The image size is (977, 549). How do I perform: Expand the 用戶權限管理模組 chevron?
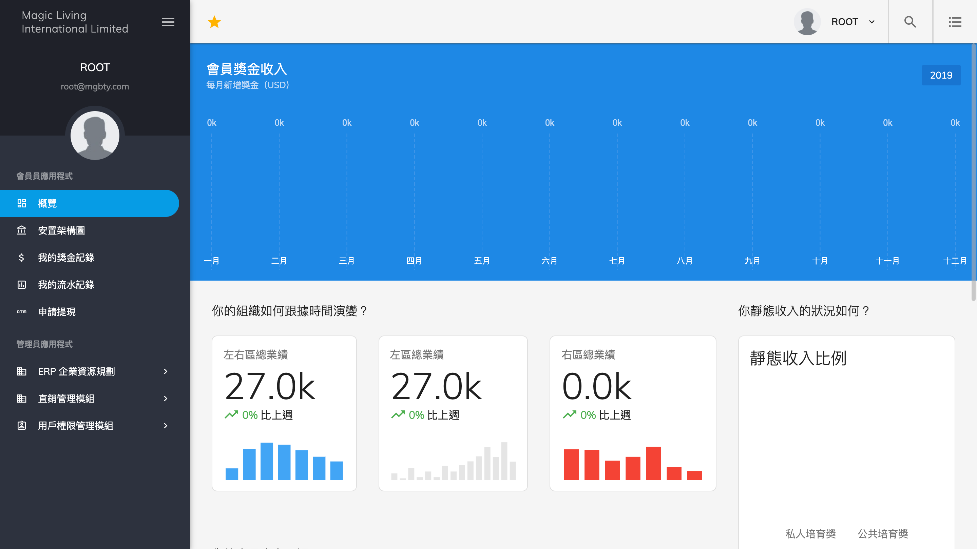[165, 426]
